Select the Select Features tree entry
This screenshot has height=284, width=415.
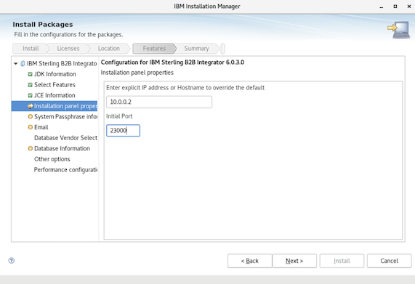point(55,85)
